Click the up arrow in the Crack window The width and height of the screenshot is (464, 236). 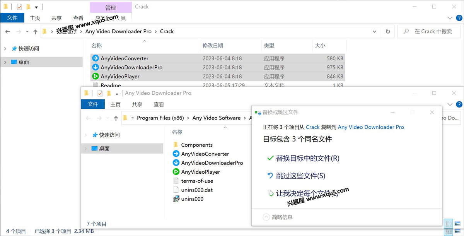pyautogui.click(x=35, y=32)
